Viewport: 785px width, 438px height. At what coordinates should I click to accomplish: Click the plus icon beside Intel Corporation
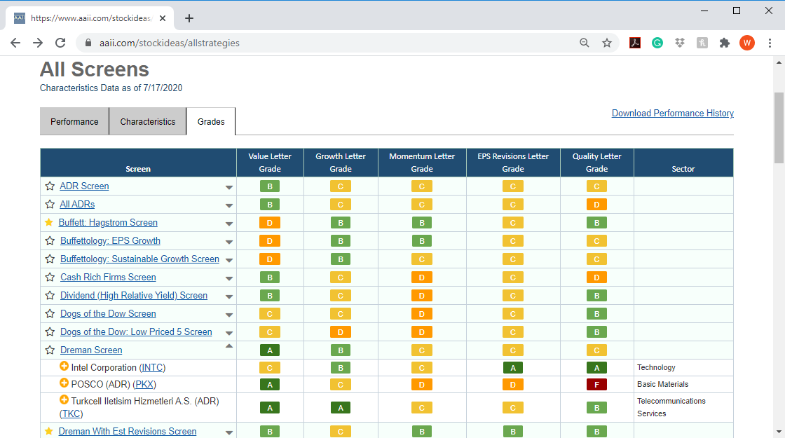click(64, 367)
